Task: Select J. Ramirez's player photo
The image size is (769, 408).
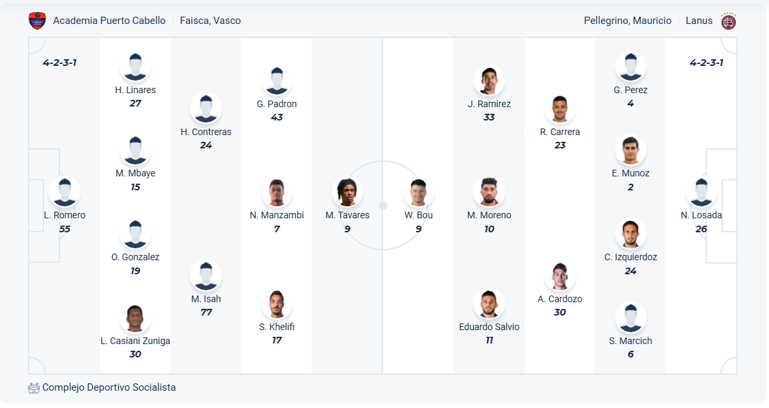Action: [x=489, y=81]
